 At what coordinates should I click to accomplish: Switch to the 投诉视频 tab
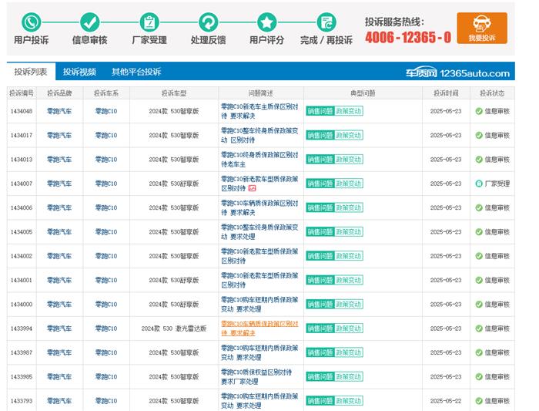pos(79,72)
